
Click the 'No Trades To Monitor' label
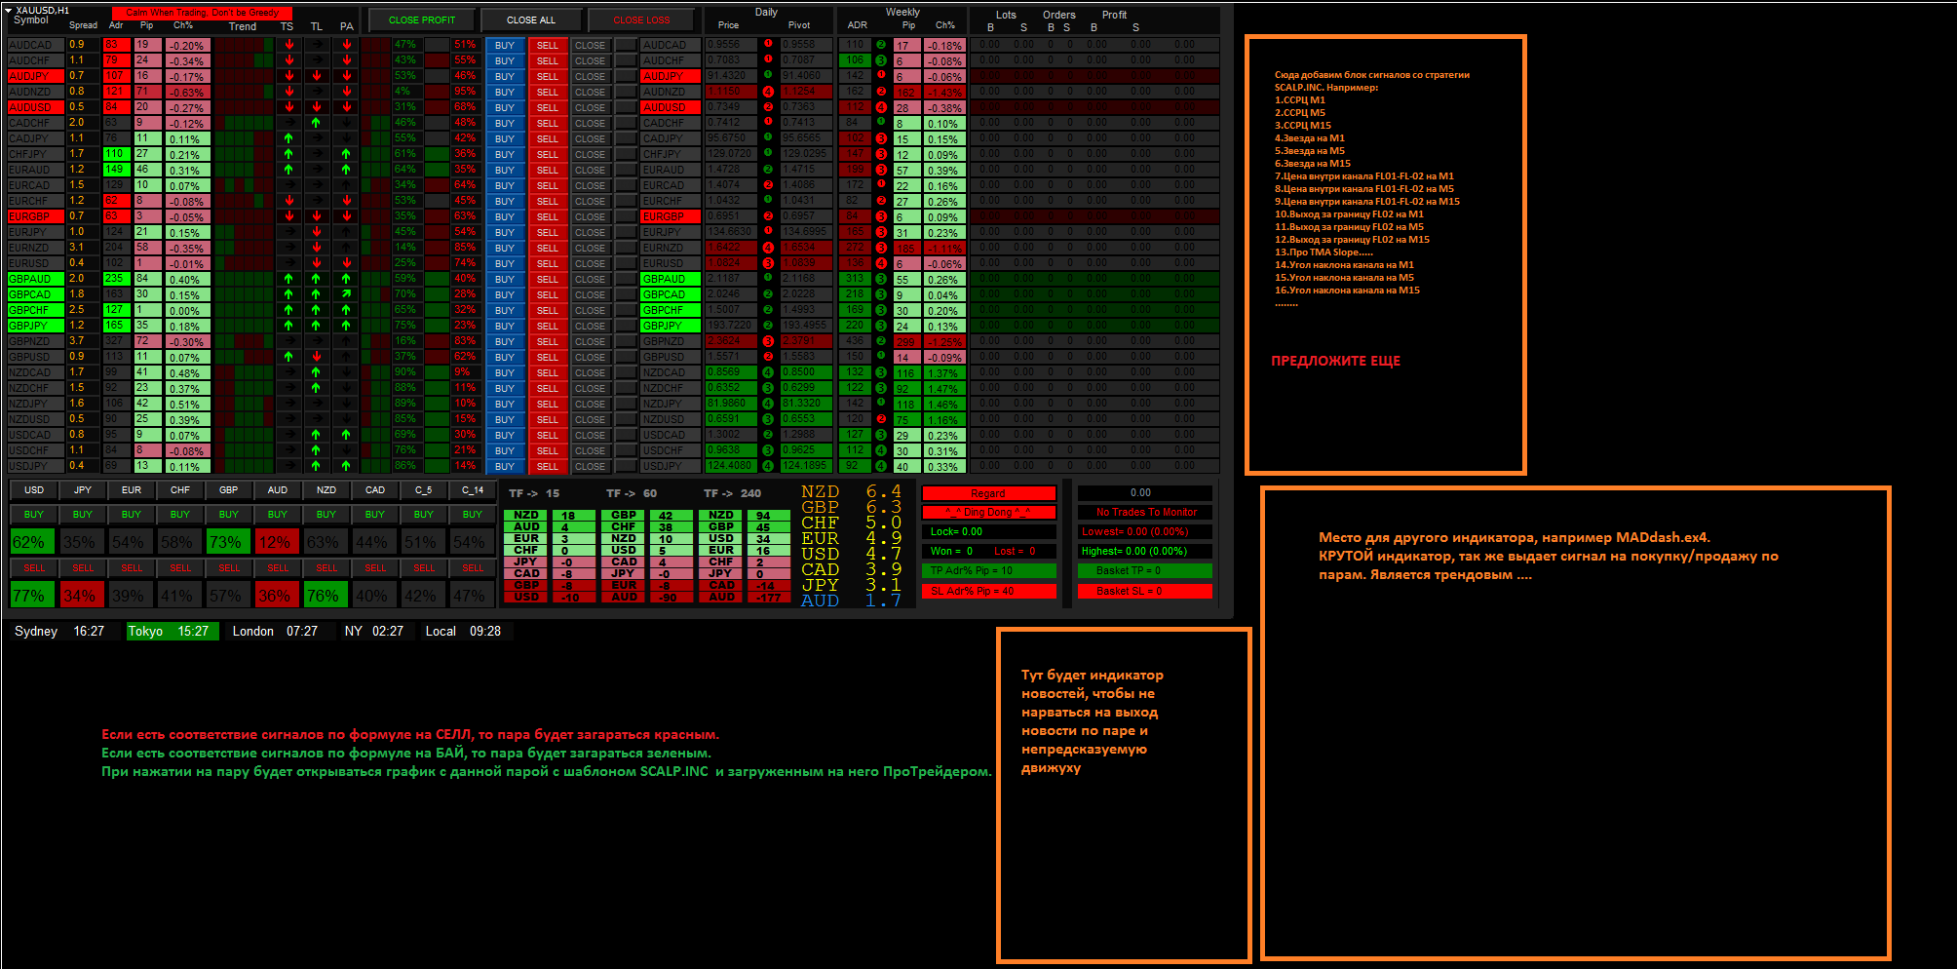point(1145,513)
